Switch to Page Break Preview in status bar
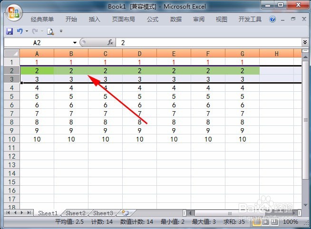Viewport: 311px width, 229px height. 274,222
